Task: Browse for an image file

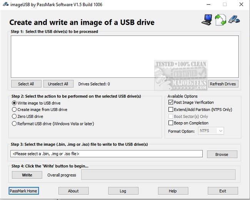Action: (x=222, y=154)
